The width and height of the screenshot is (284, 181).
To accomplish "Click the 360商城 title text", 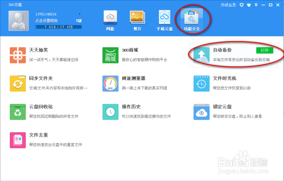I will pyautogui.click(x=130, y=50).
